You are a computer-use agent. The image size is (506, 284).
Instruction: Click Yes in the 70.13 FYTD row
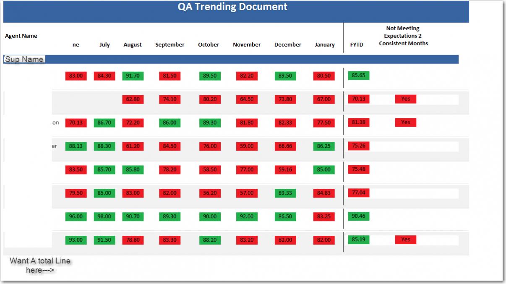[405, 99]
